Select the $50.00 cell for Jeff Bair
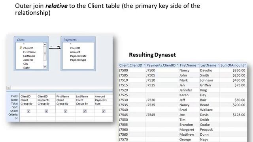This screenshot has width=253, height=142. tap(233, 100)
